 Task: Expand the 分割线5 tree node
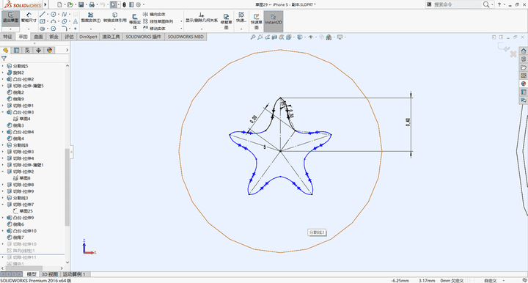click(3, 66)
